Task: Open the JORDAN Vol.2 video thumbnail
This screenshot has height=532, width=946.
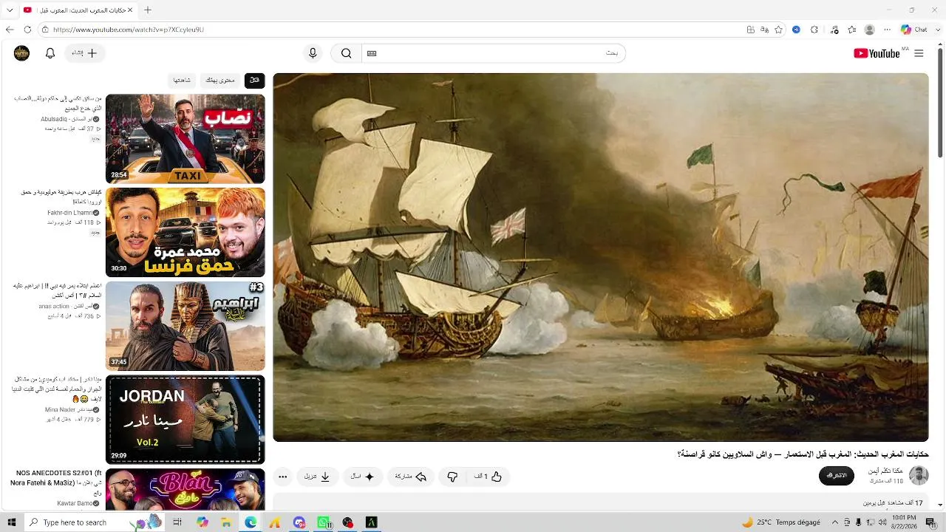Action: point(185,420)
